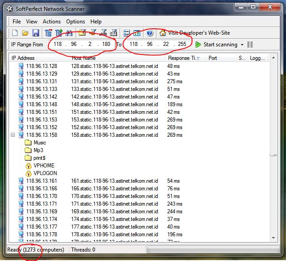
Task: Click the scroll down arrow
Action: click(x=273, y=238)
